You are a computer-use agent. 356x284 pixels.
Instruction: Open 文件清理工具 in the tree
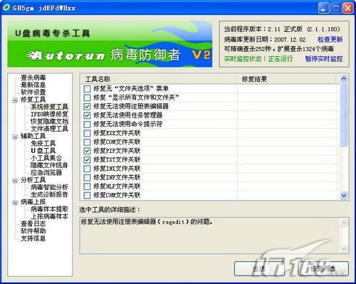49,129
